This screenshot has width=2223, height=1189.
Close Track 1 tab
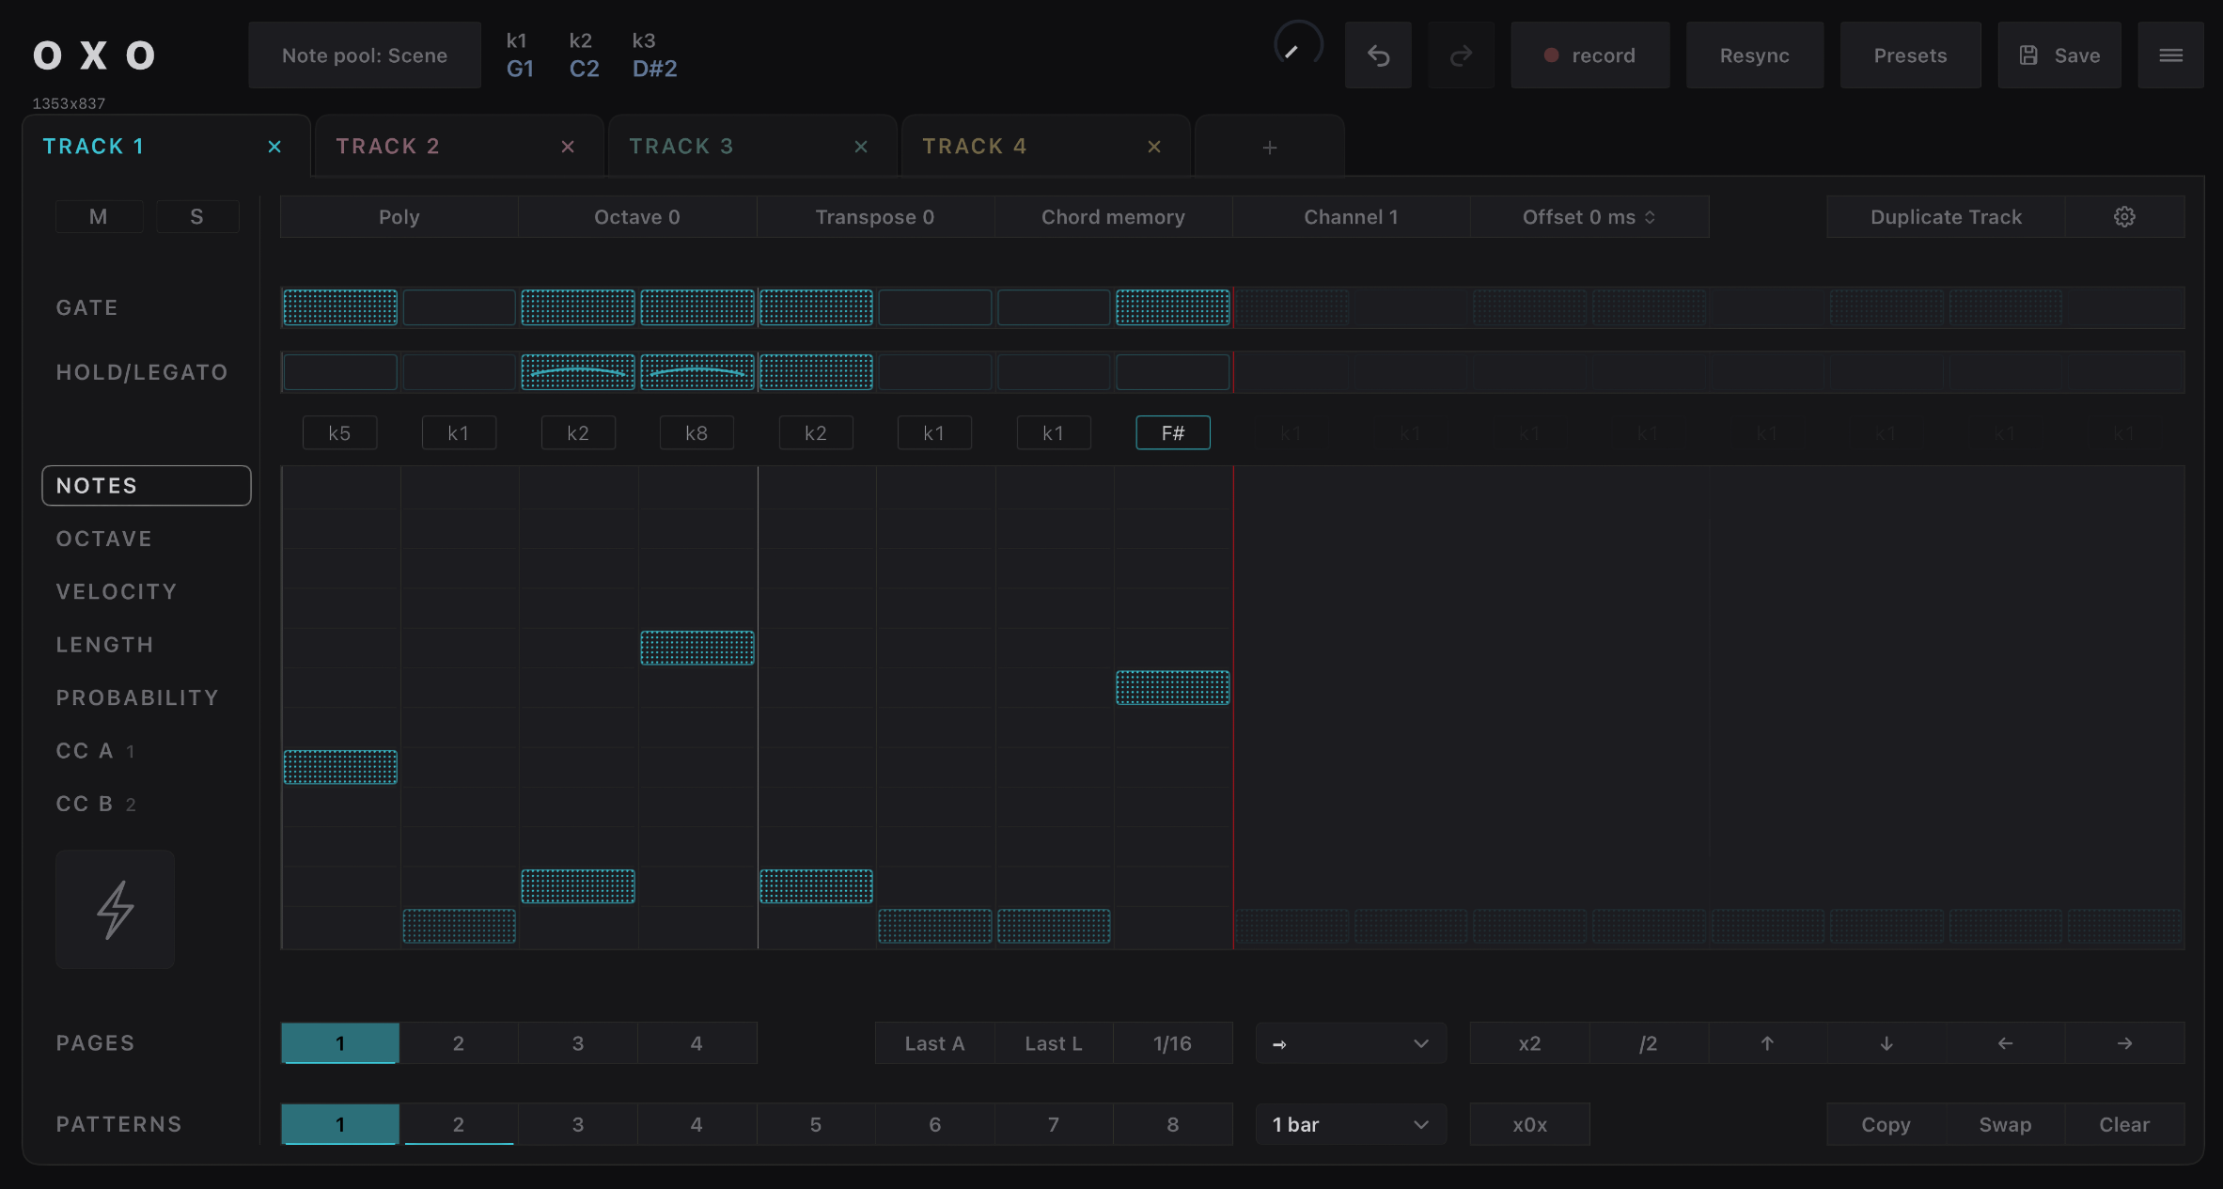pyautogui.click(x=274, y=147)
